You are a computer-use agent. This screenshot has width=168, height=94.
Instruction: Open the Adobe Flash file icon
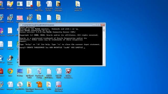tap(2, 72)
